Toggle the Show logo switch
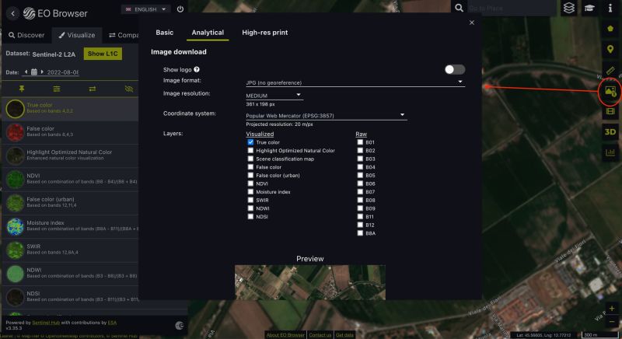This screenshot has height=339, width=622. [x=455, y=69]
